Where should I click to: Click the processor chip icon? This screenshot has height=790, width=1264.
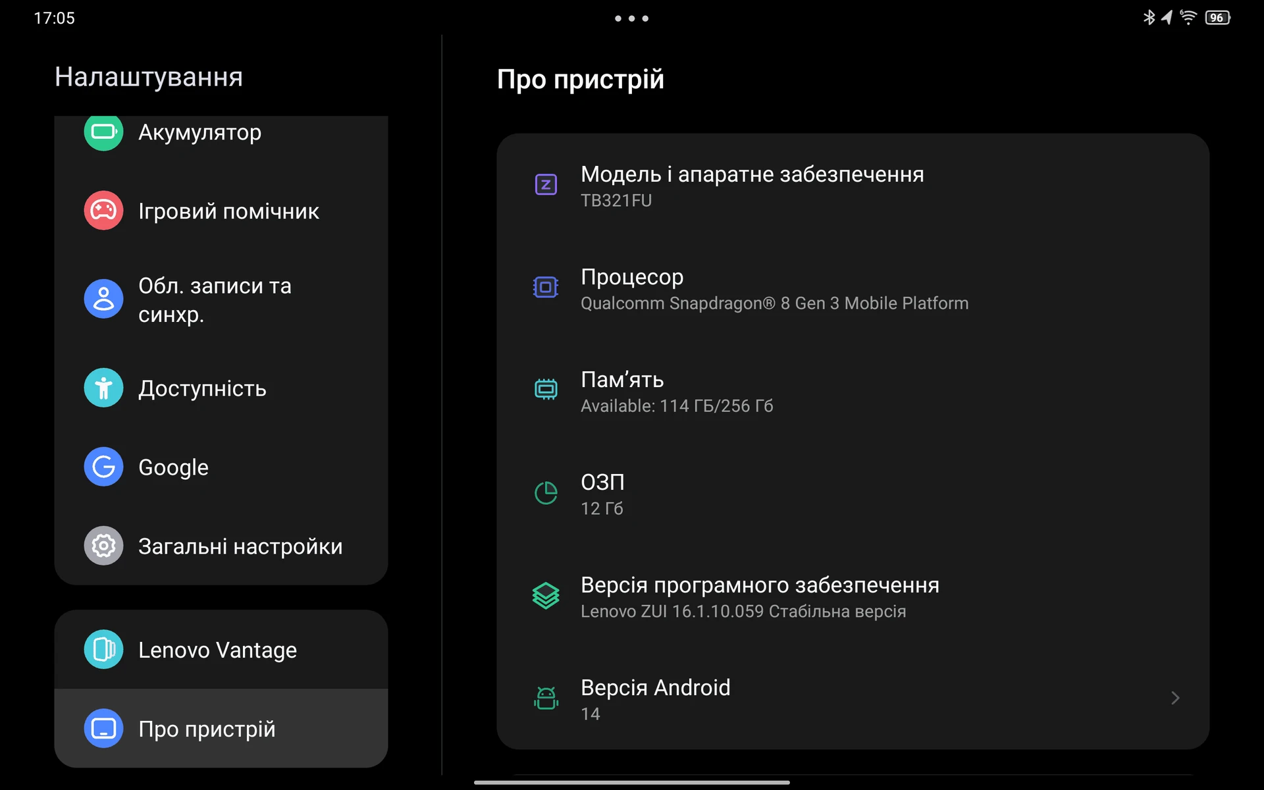pos(546,287)
